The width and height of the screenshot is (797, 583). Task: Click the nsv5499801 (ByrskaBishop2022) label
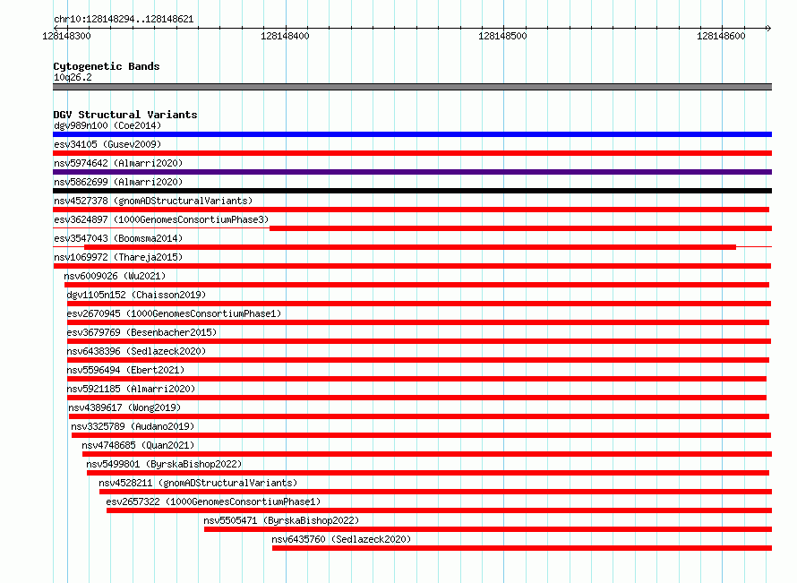164,464
